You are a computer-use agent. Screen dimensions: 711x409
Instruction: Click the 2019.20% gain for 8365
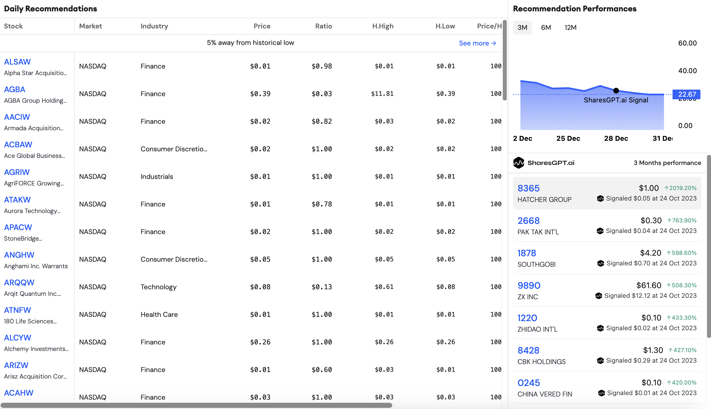(x=681, y=188)
